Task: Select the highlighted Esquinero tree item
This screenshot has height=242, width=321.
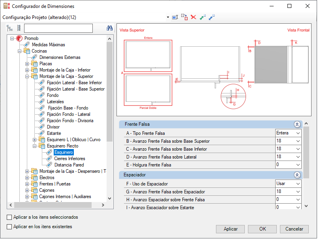Action: tap(64, 152)
